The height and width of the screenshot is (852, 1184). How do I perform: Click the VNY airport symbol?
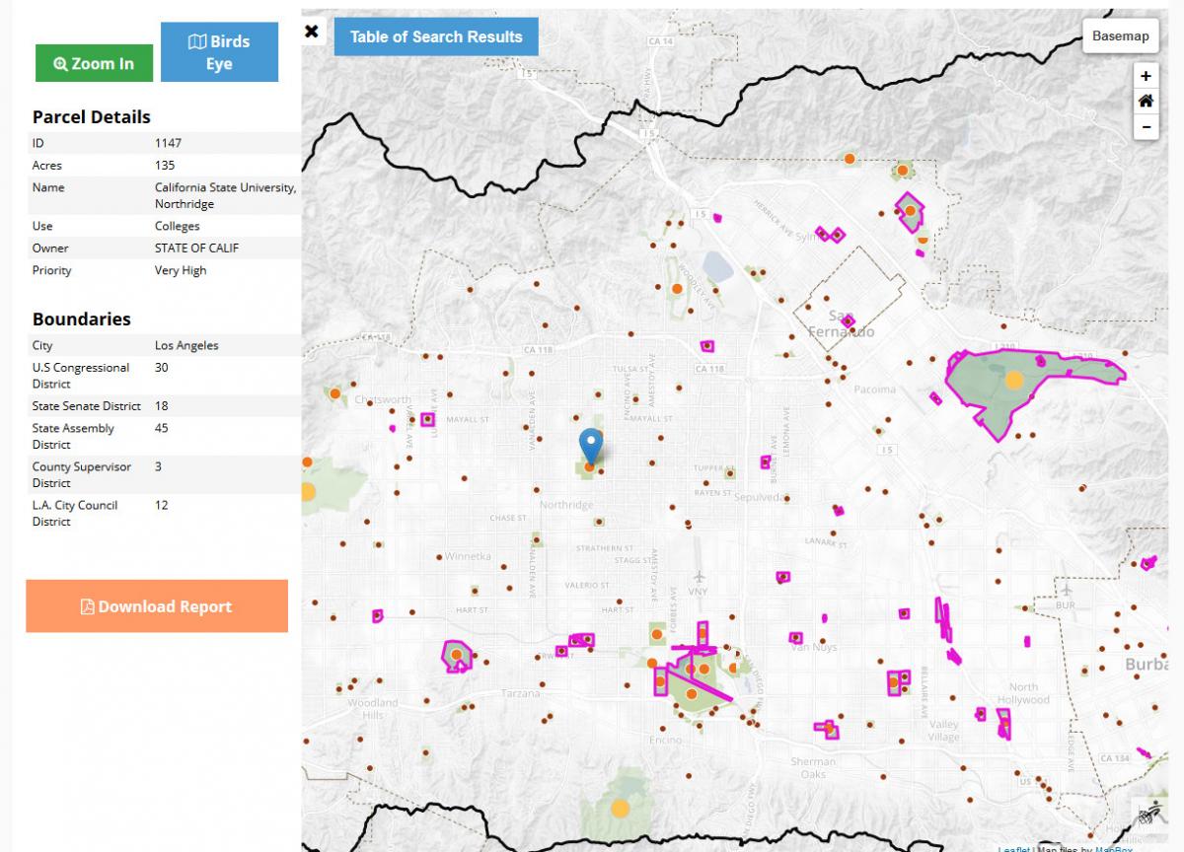click(700, 576)
